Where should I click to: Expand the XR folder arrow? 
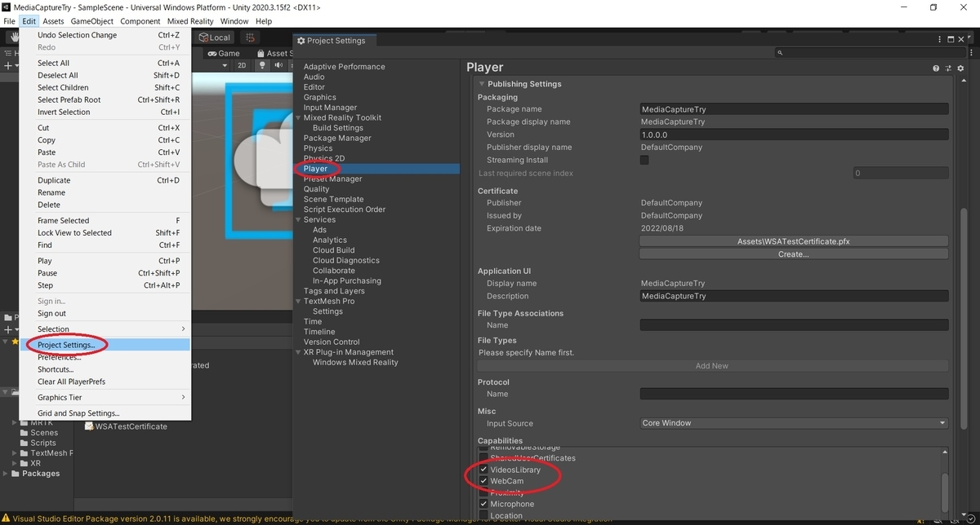click(14, 463)
